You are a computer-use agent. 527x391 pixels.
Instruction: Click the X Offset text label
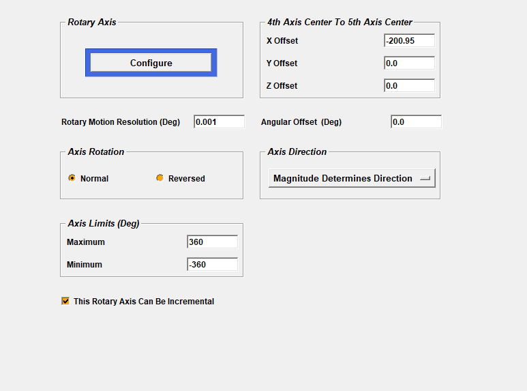(282, 41)
